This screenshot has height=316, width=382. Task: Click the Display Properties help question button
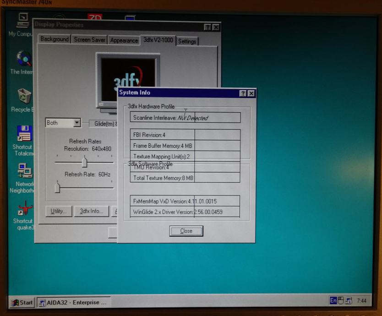207,27
